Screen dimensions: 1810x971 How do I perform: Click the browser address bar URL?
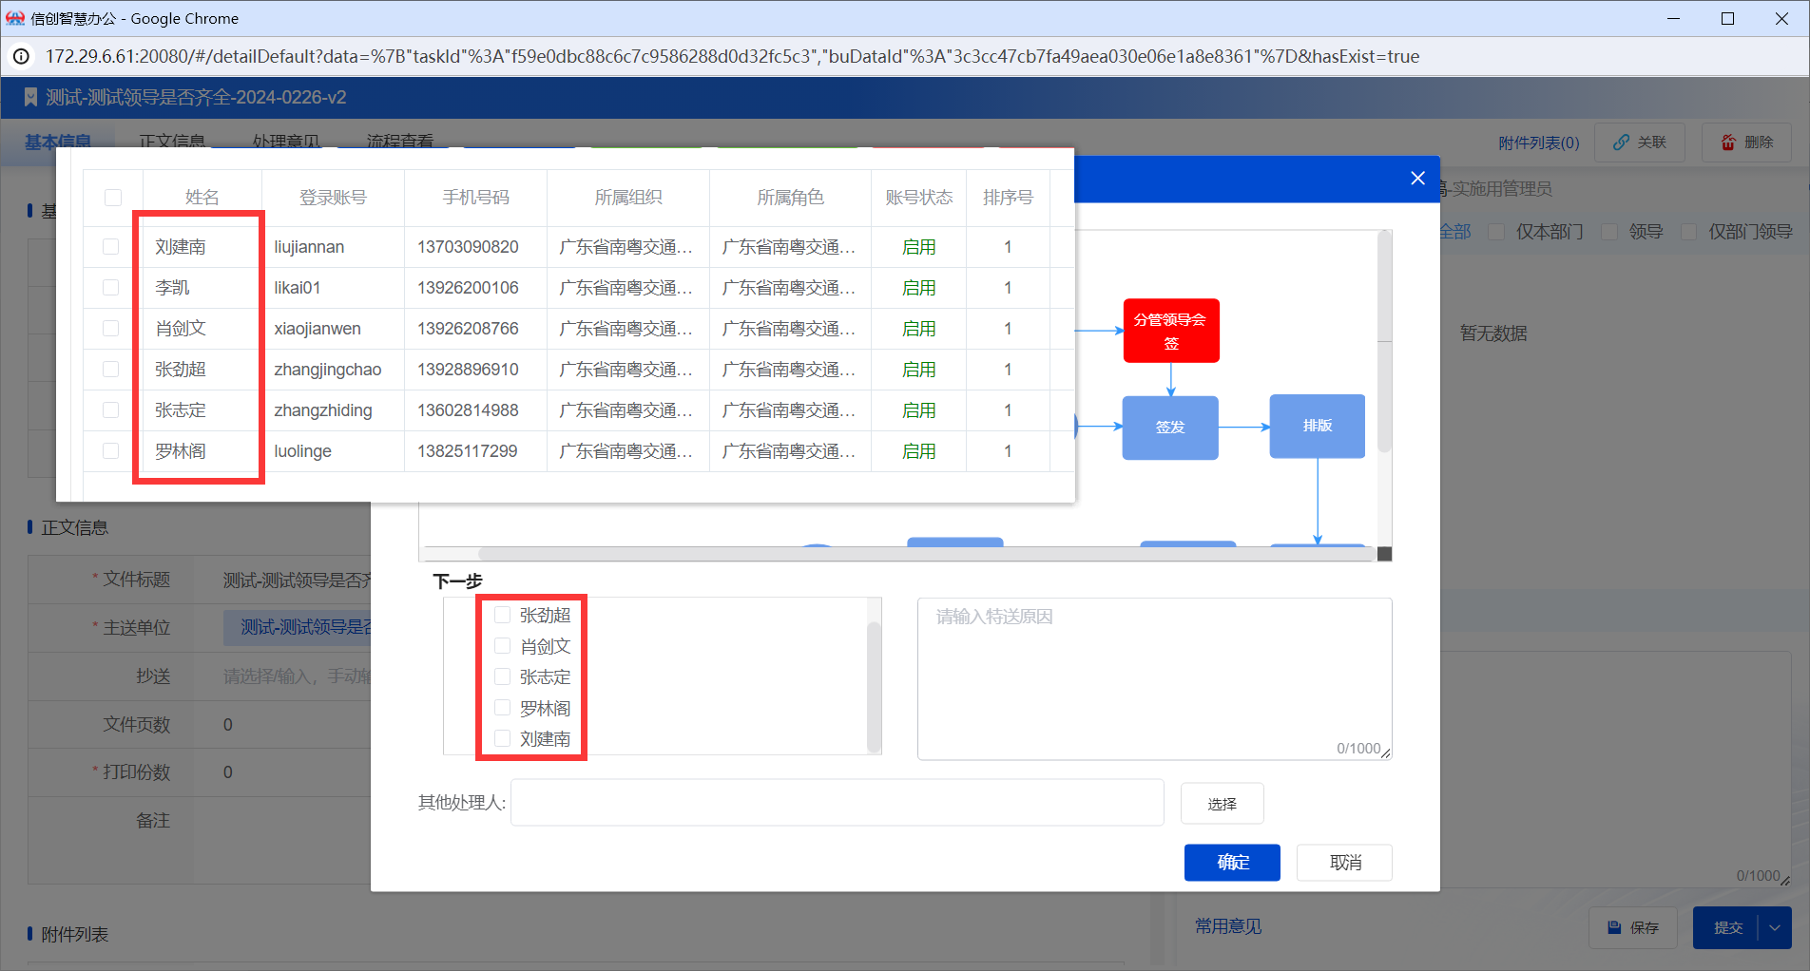[732, 56]
